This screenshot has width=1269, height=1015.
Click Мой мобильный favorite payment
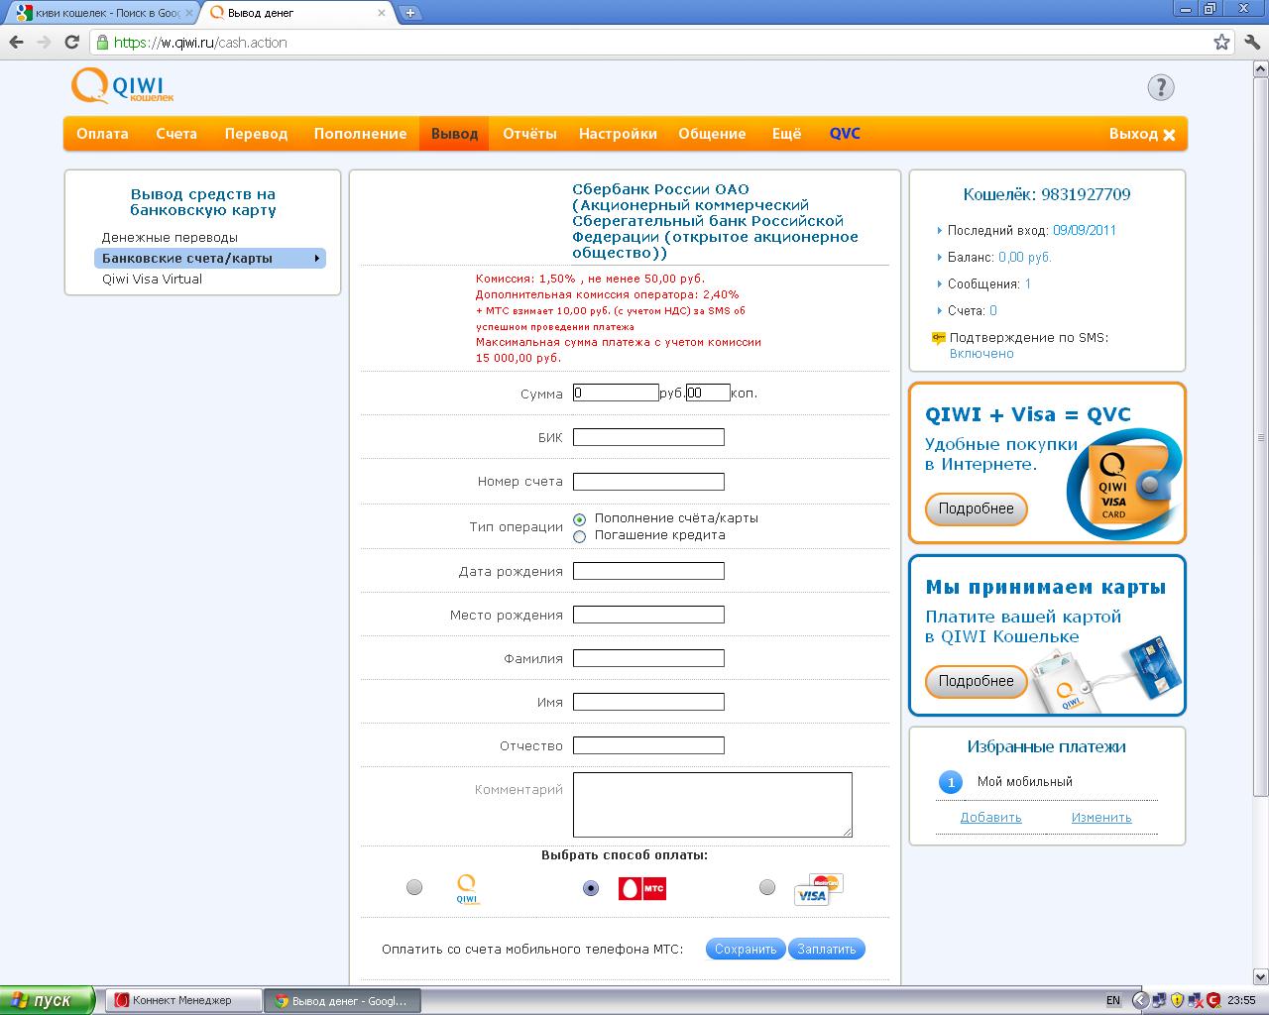pyautogui.click(x=1025, y=782)
